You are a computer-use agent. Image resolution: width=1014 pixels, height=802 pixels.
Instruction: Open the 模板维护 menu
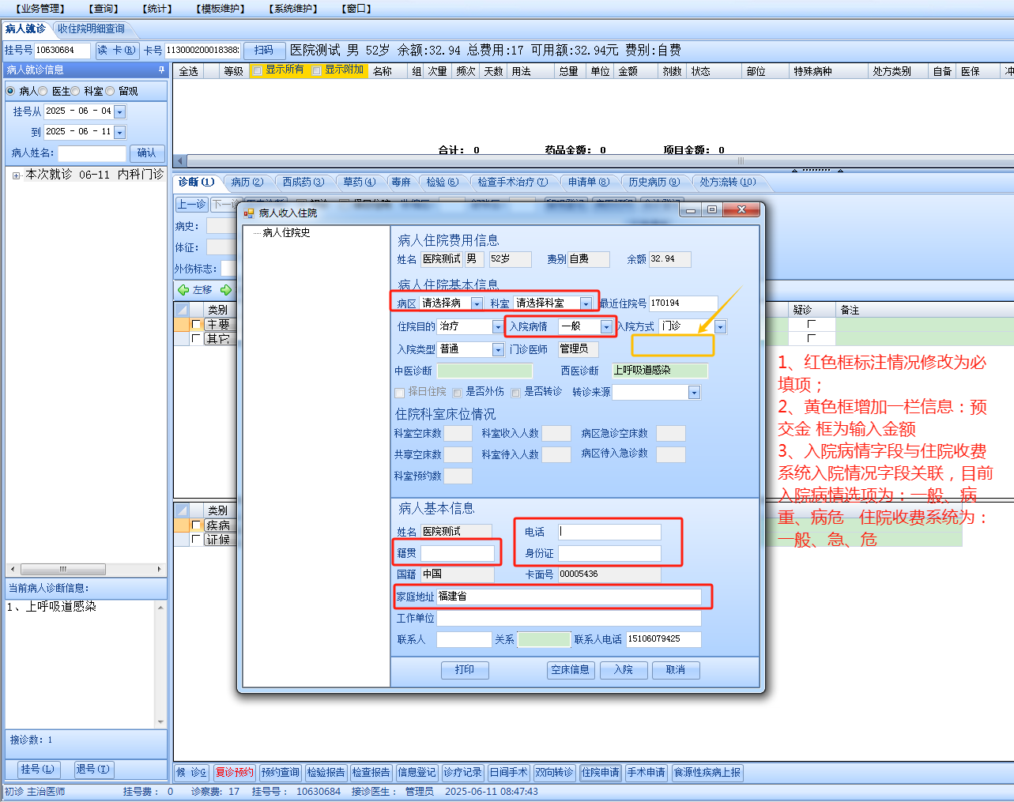[x=221, y=9]
